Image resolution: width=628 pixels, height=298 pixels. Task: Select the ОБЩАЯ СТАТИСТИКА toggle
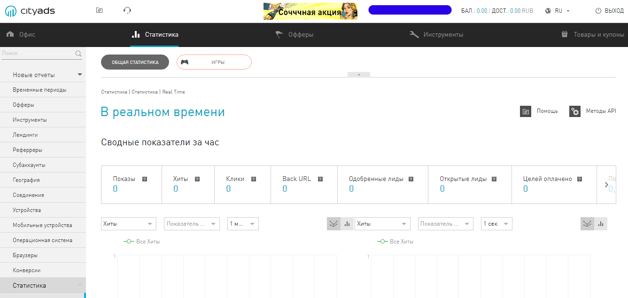(135, 62)
